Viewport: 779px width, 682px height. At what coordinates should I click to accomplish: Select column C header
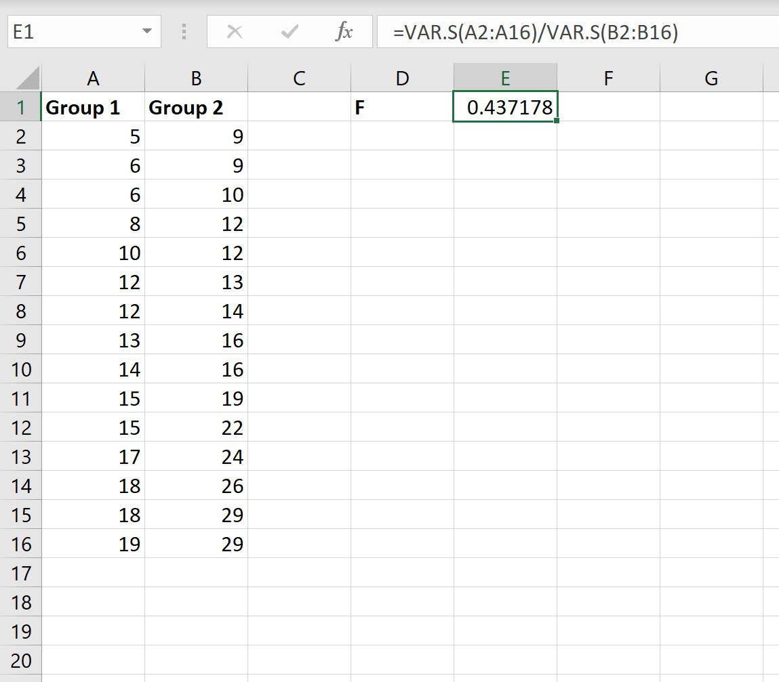[299, 78]
